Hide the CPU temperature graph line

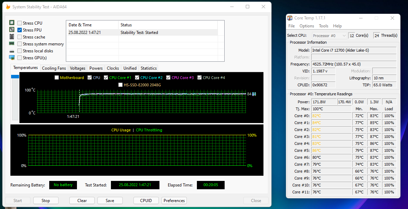click(90, 78)
